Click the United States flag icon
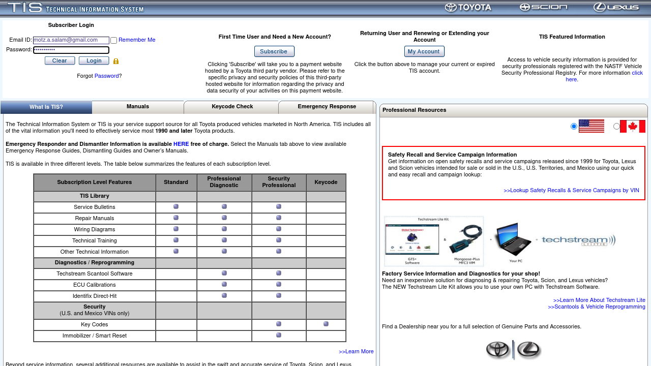Image resolution: width=651 pixels, height=366 pixels. (591, 126)
